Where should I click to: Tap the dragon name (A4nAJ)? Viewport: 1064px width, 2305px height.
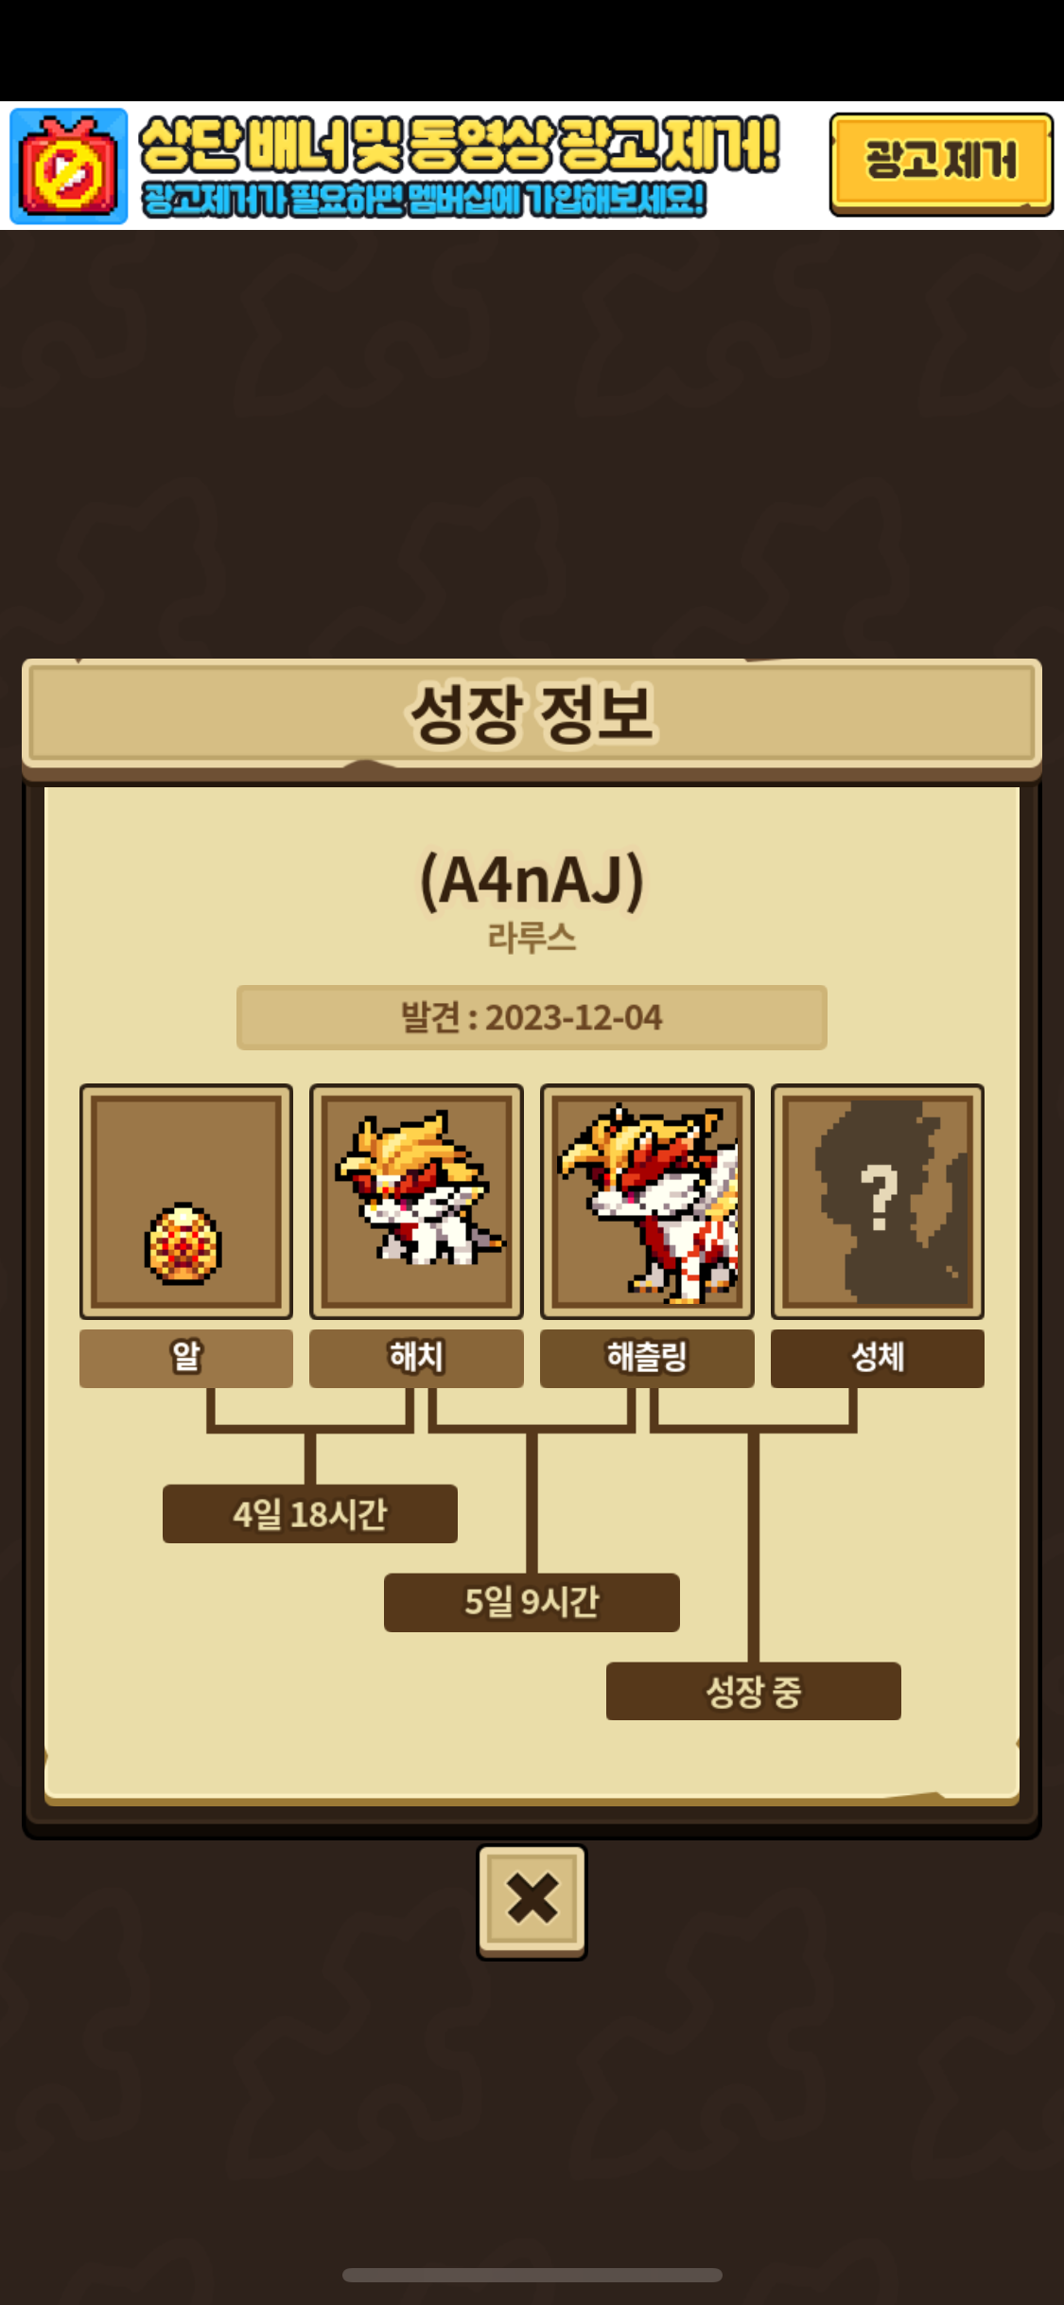click(532, 880)
